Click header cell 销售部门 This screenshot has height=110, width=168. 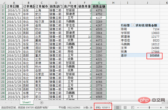[x=56, y=6]
